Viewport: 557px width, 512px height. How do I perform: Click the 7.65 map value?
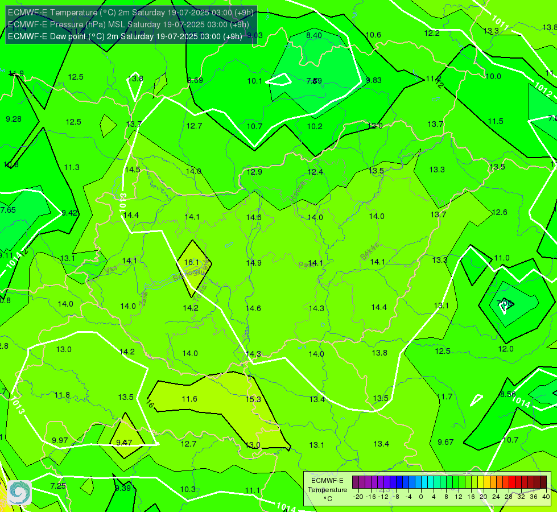(x=8, y=210)
